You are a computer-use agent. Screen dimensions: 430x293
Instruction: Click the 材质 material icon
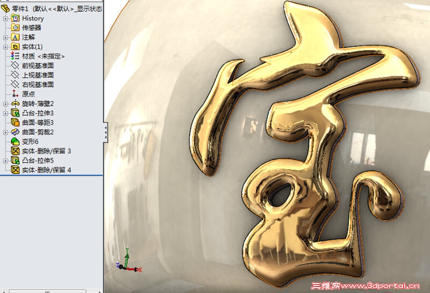(15, 56)
